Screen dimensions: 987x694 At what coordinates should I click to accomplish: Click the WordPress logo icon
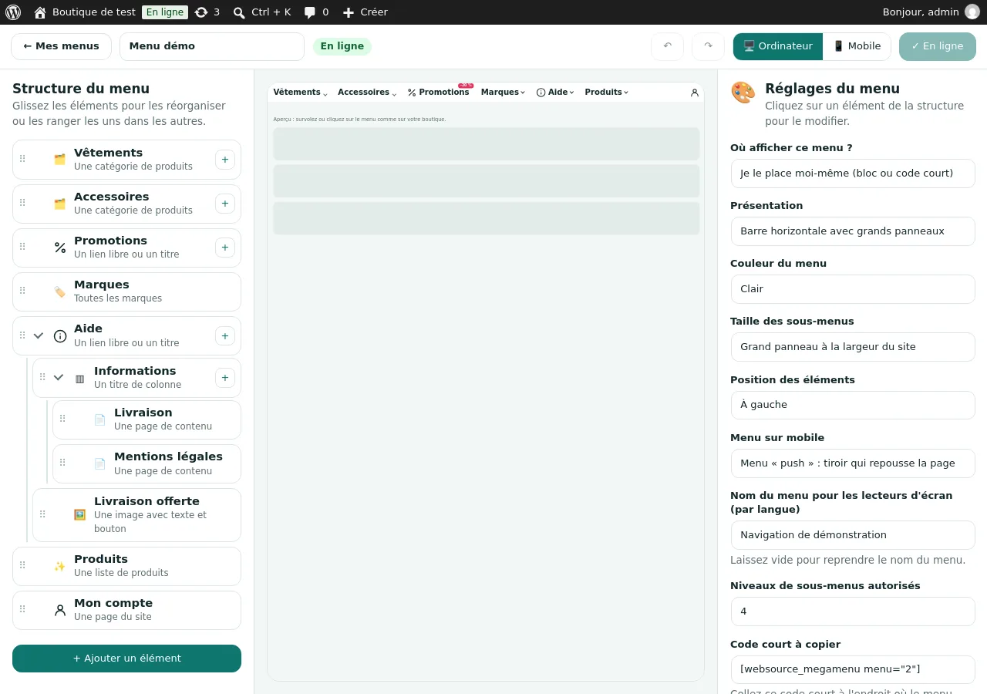click(x=13, y=12)
